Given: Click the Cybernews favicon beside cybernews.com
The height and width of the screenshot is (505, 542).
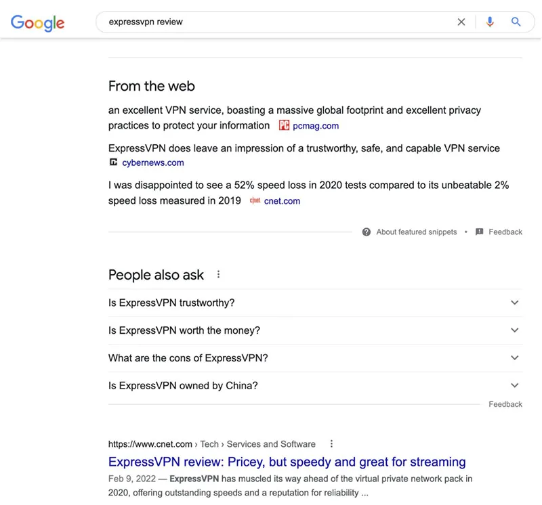Looking at the screenshot, I should 112,162.
